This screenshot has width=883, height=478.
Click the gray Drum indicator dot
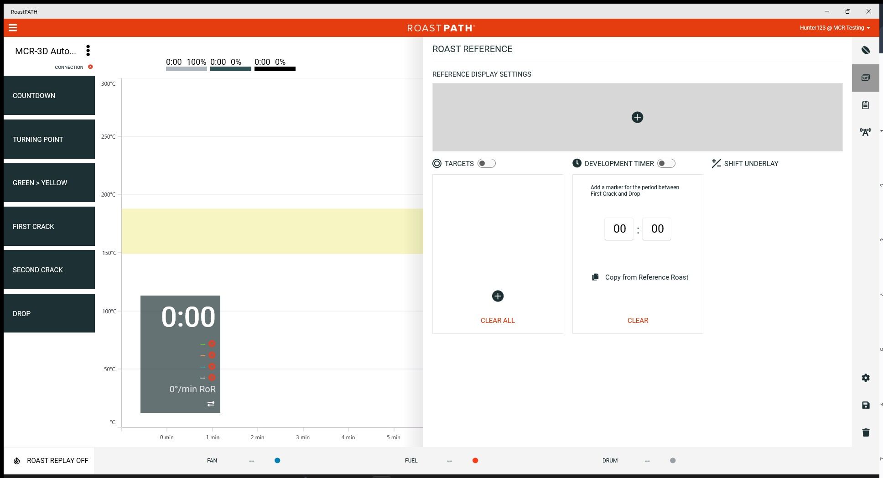[x=673, y=461]
